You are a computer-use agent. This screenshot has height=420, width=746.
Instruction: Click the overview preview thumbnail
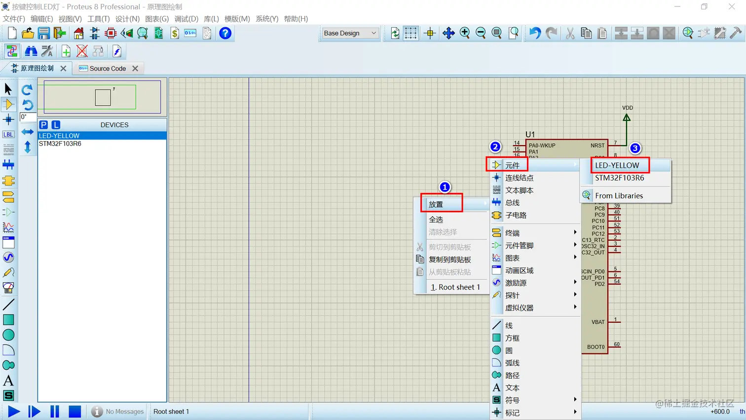pos(102,97)
